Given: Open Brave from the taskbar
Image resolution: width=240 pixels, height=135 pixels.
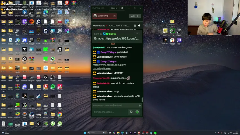Looking at the screenshot, I should [139, 133].
